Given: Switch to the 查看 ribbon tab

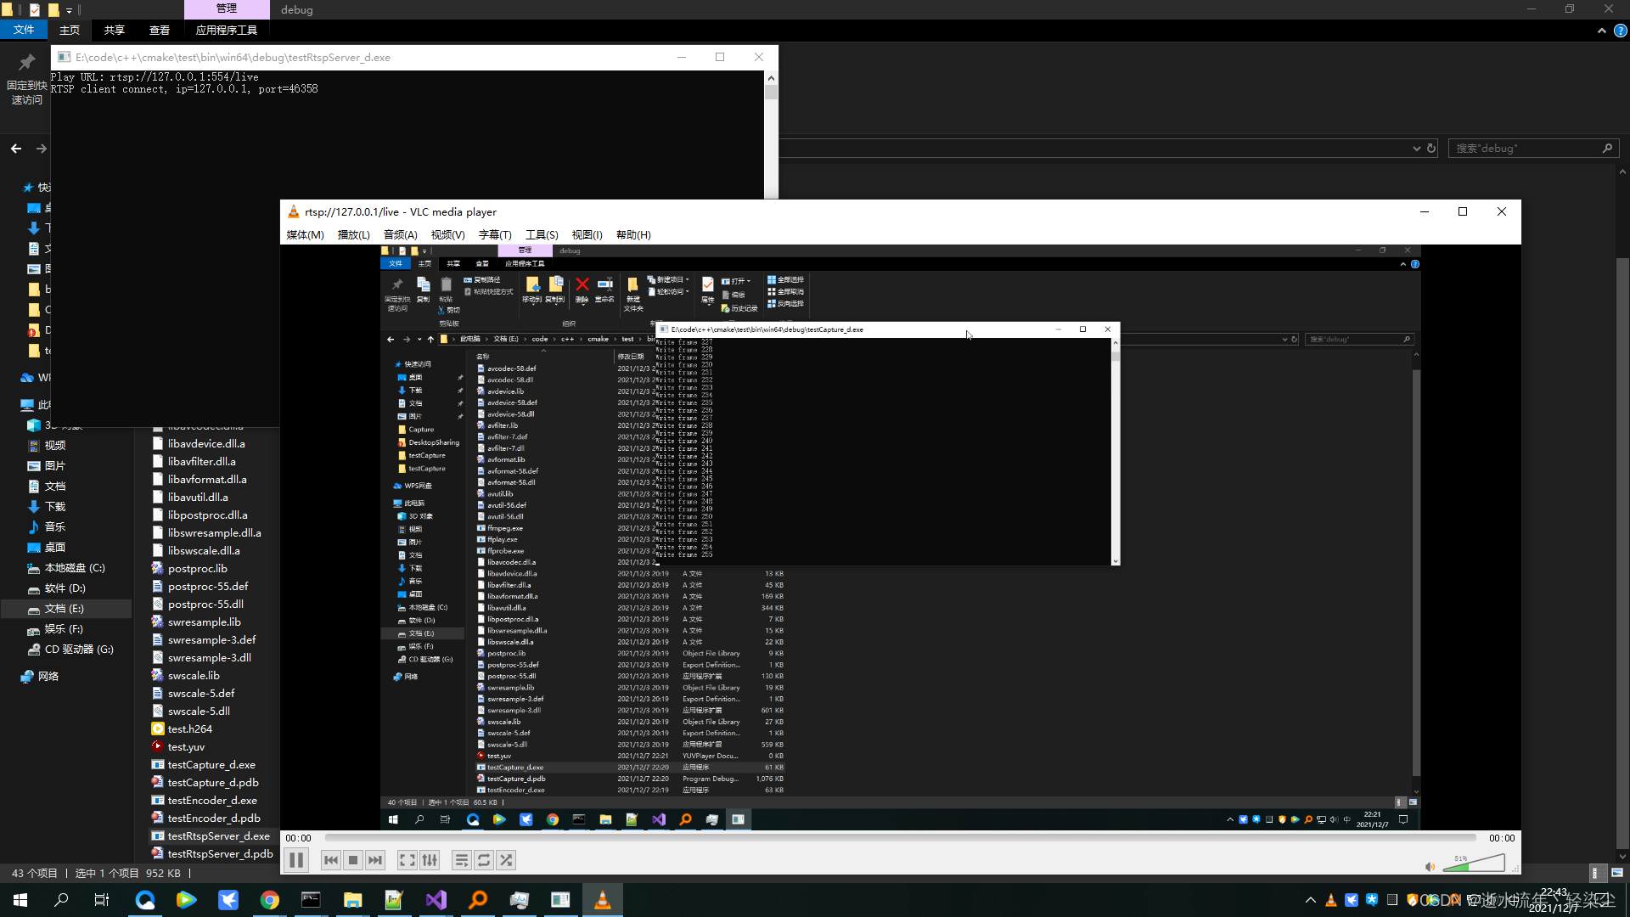Looking at the screenshot, I should coord(160,30).
